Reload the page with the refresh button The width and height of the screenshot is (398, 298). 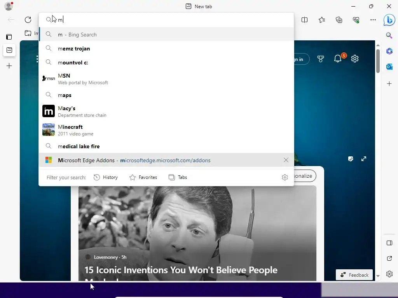pyautogui.click(x=28, y=20)
